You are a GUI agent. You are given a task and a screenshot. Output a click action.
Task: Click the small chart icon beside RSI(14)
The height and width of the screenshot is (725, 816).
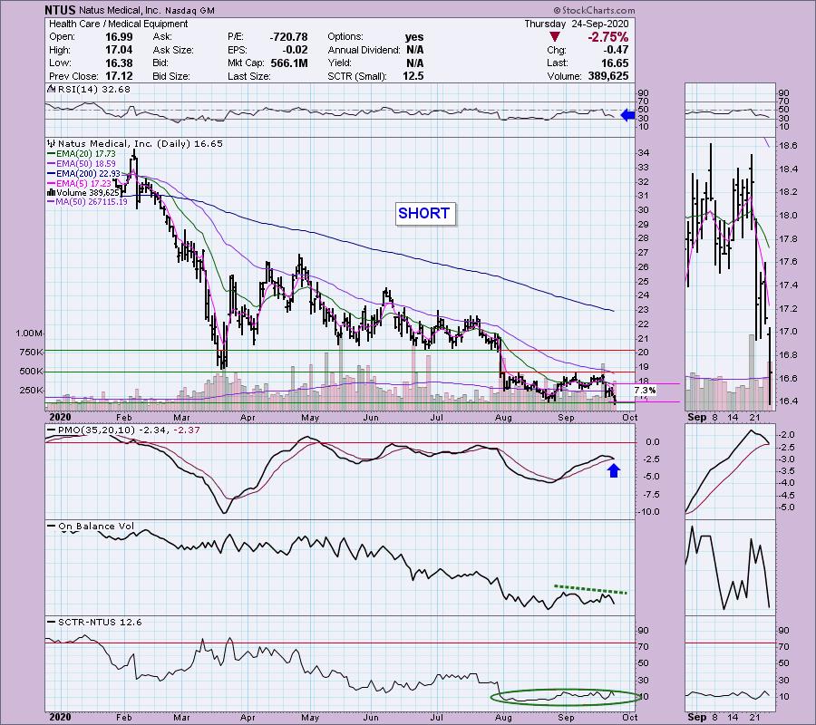52,90
